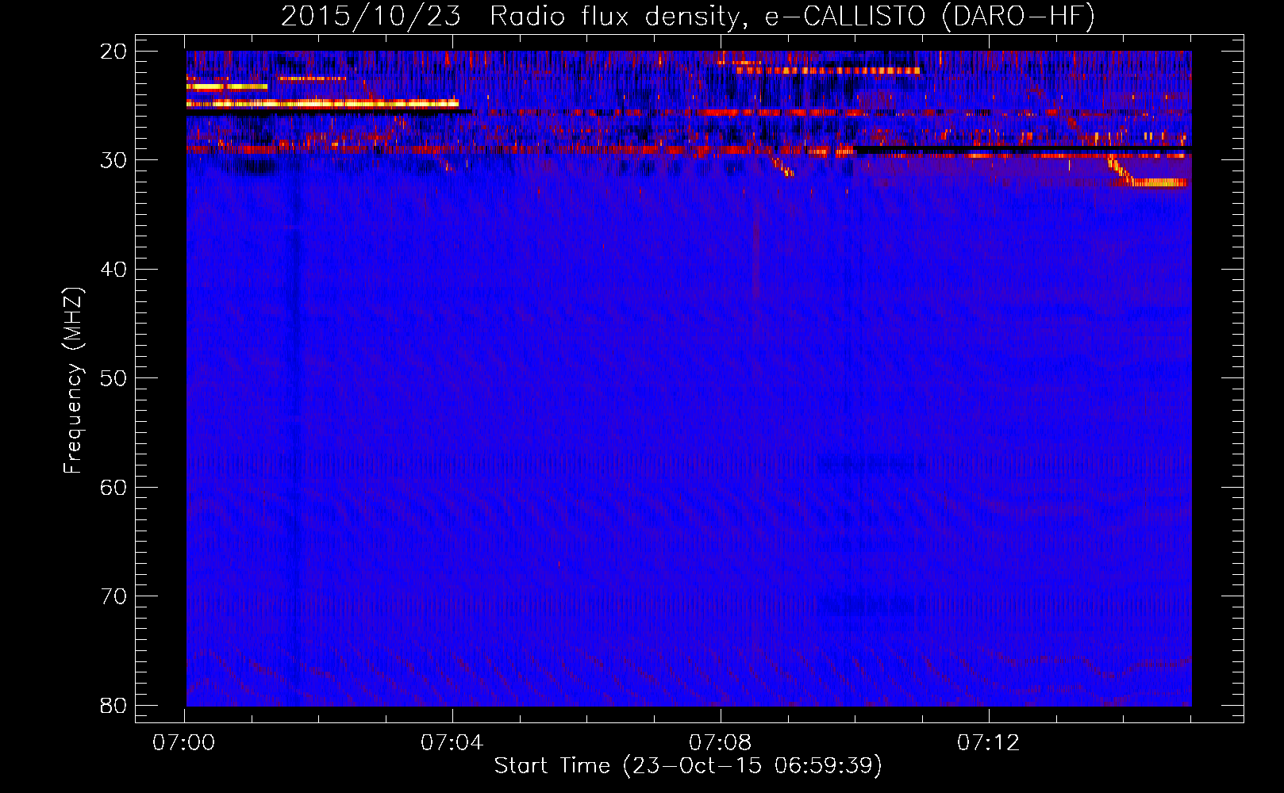Click the '30' frequency tick label
The width and height of the screenshot is (1284, 793).
(113, 160)
